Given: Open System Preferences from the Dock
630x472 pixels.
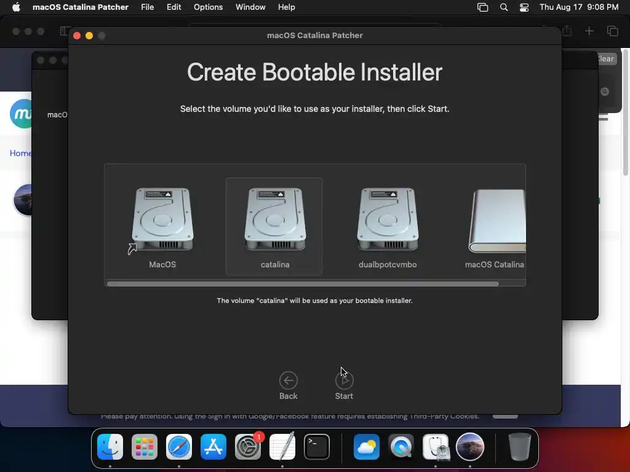Looking at the screenshot, I should tap(248, 447).
